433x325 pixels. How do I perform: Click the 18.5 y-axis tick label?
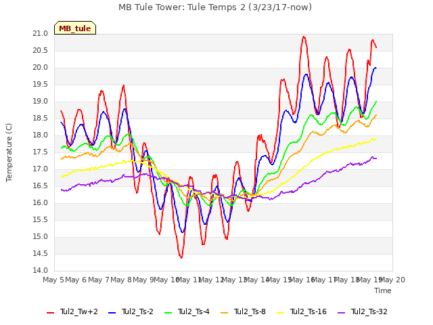41,118
